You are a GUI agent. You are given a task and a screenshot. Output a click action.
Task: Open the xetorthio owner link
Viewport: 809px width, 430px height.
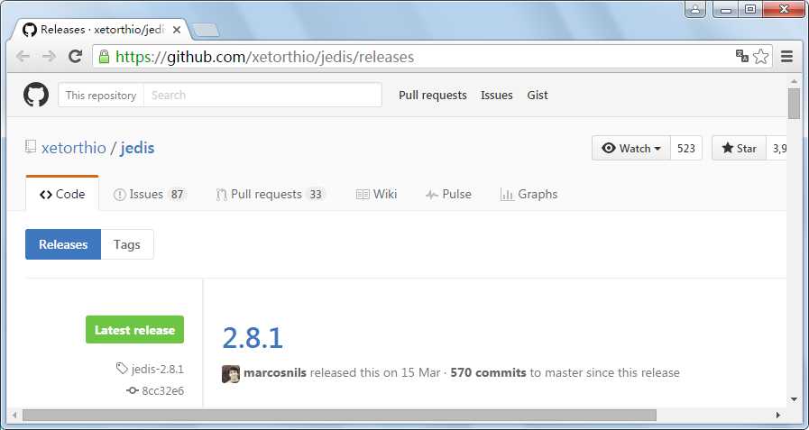pyautogui.click(x=74, y=148)
